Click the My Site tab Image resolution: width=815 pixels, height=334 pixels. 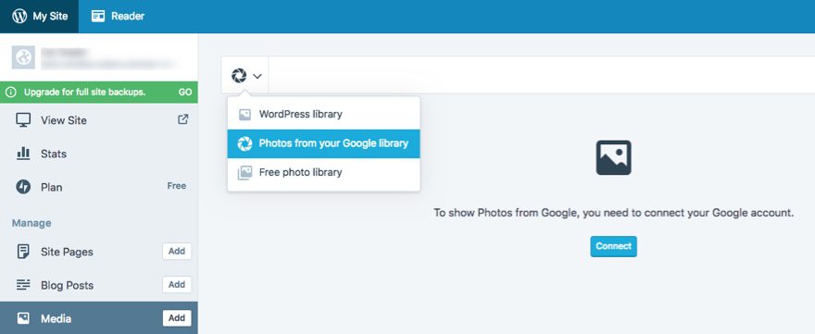tap(40, 16)
